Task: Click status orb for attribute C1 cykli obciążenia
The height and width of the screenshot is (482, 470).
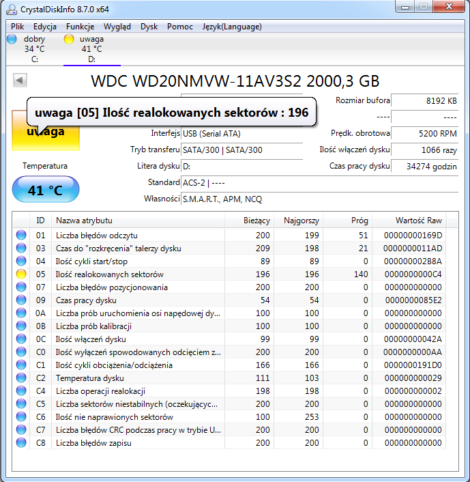Action: click(x=21, y=365)
